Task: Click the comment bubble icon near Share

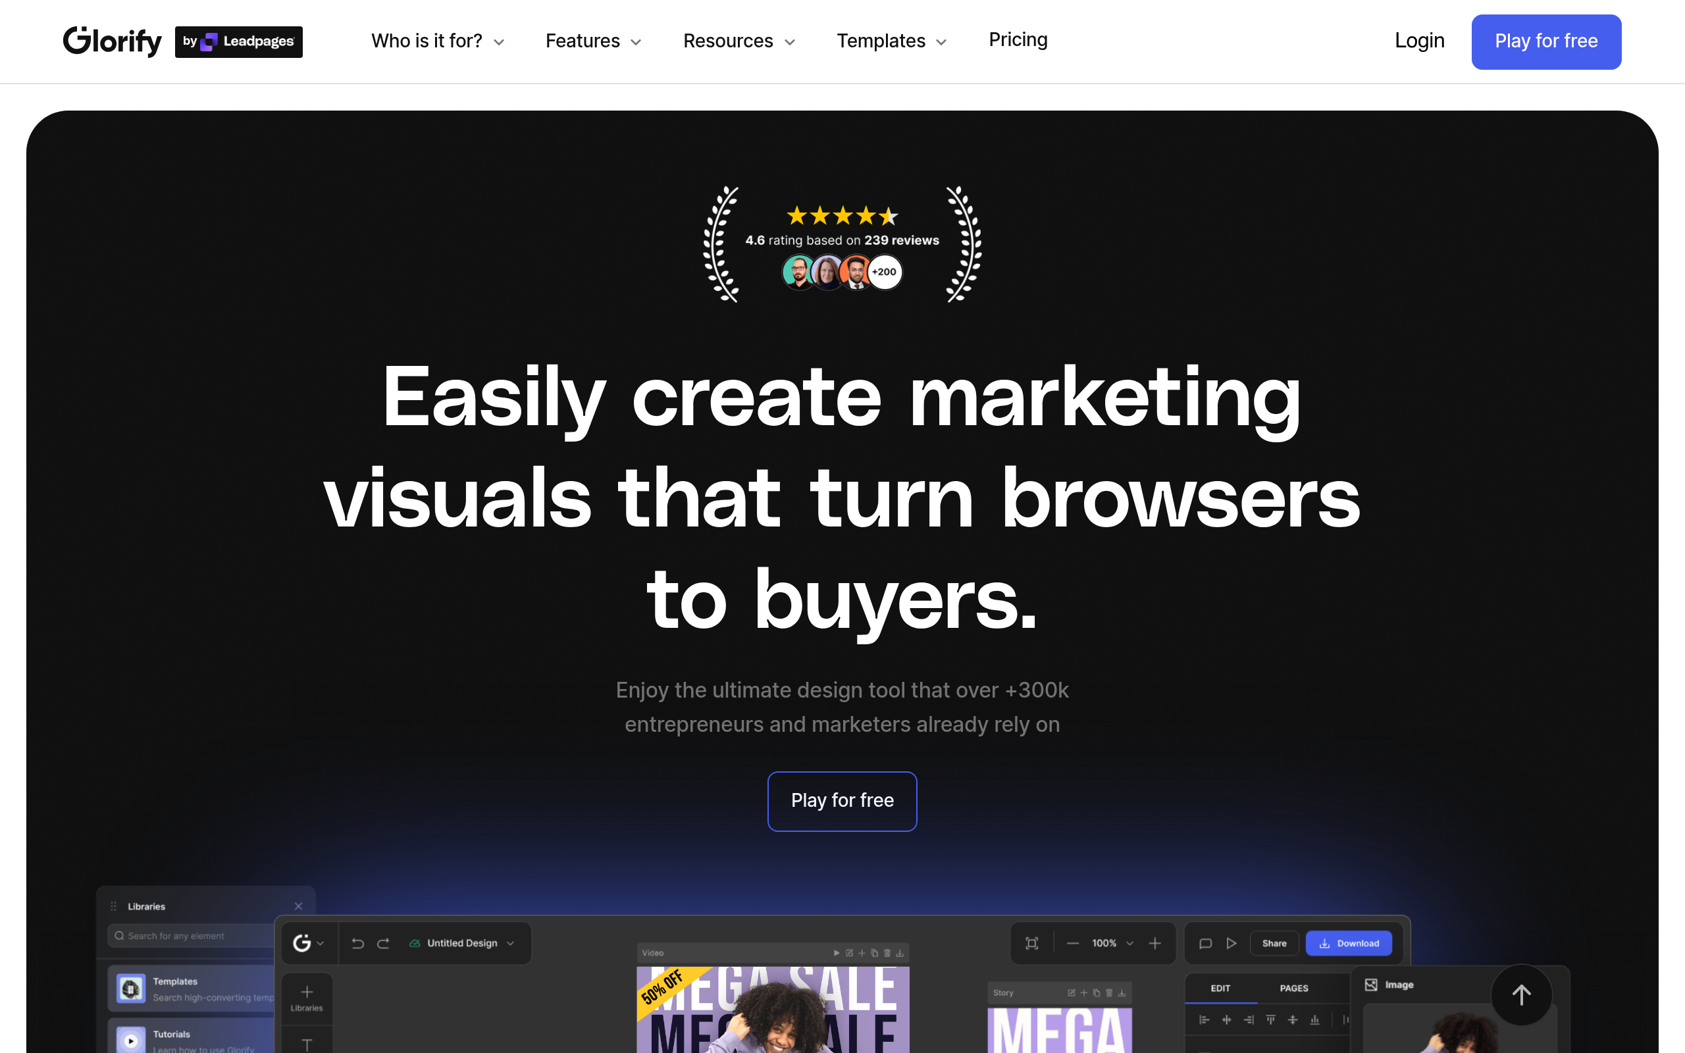Action: [1206, 944]
